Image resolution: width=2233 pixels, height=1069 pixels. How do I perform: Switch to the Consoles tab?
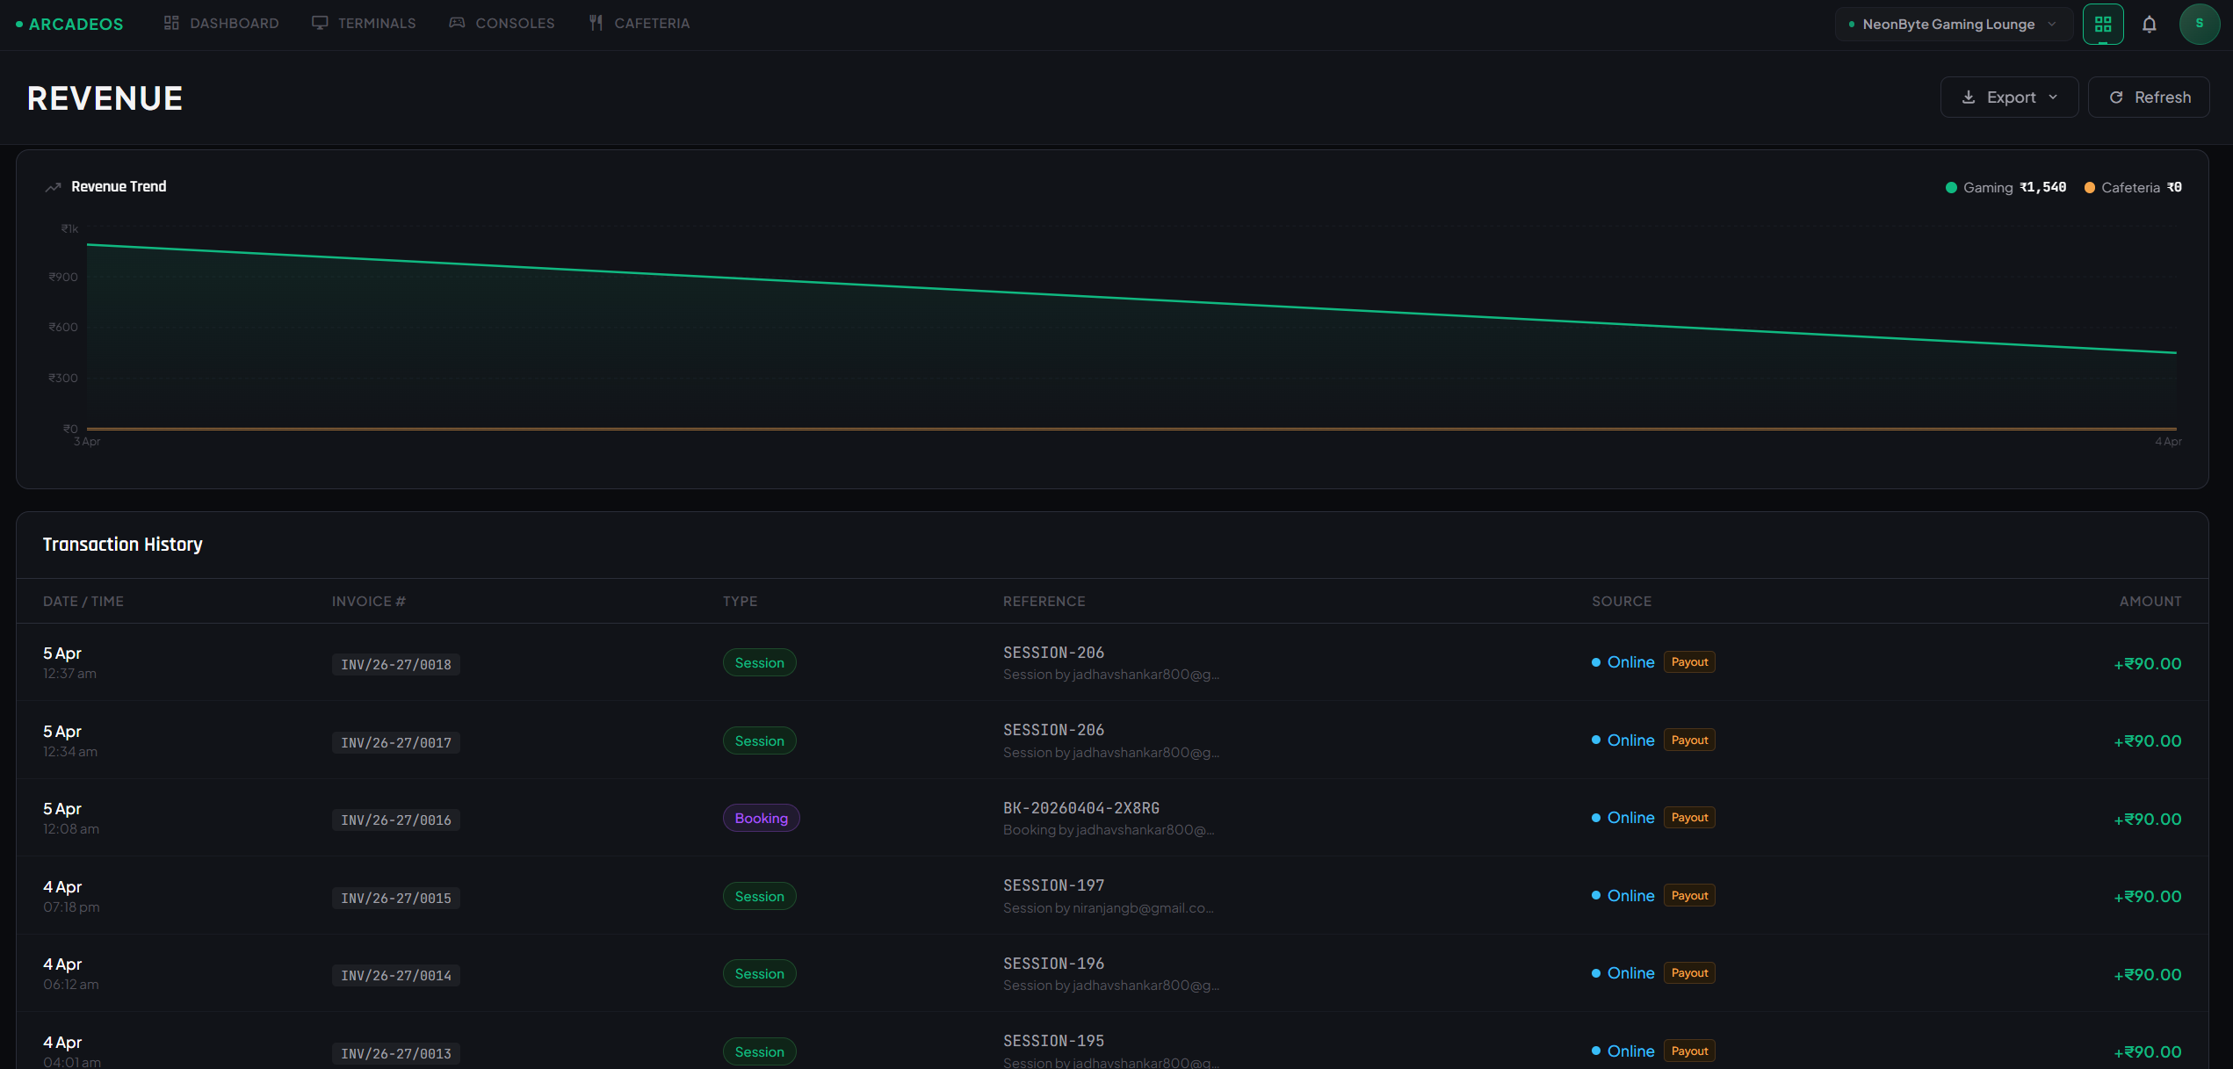point(502,24)
